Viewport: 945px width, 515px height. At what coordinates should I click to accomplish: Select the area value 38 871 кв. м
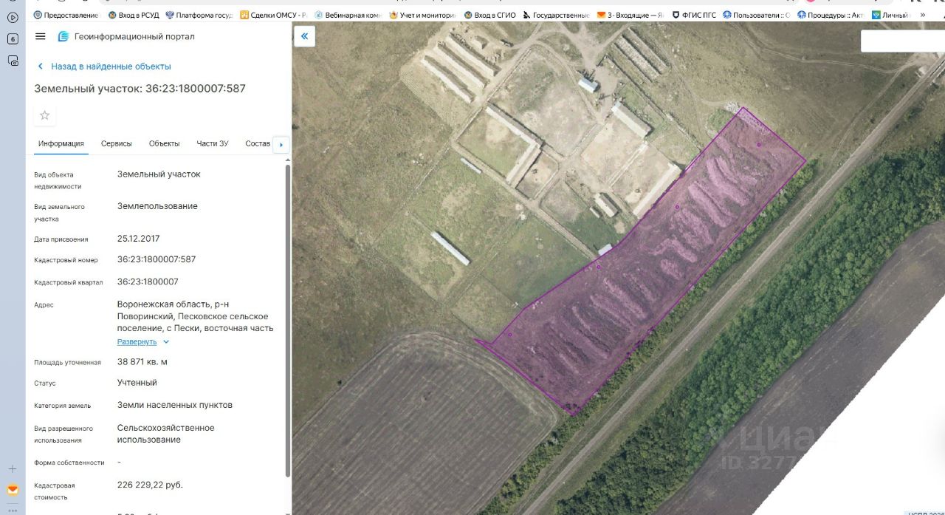point(142,362)
